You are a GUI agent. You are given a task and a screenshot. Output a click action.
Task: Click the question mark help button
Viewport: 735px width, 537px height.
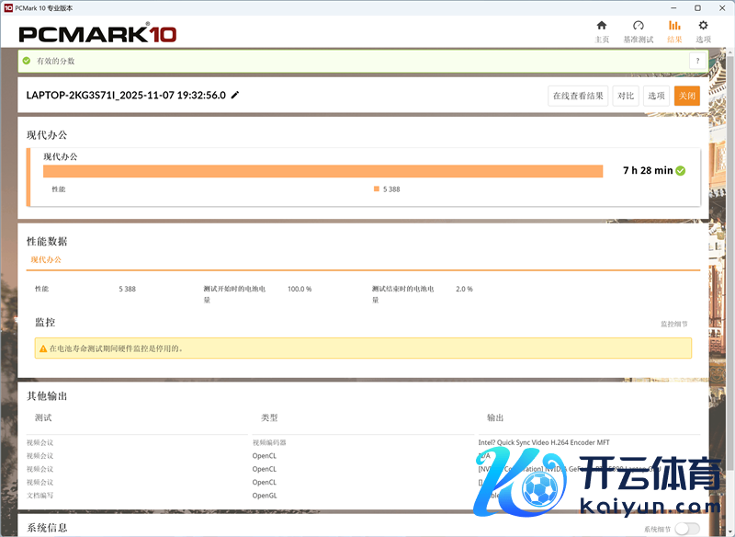pyautogui.click(x=695, y=61)
